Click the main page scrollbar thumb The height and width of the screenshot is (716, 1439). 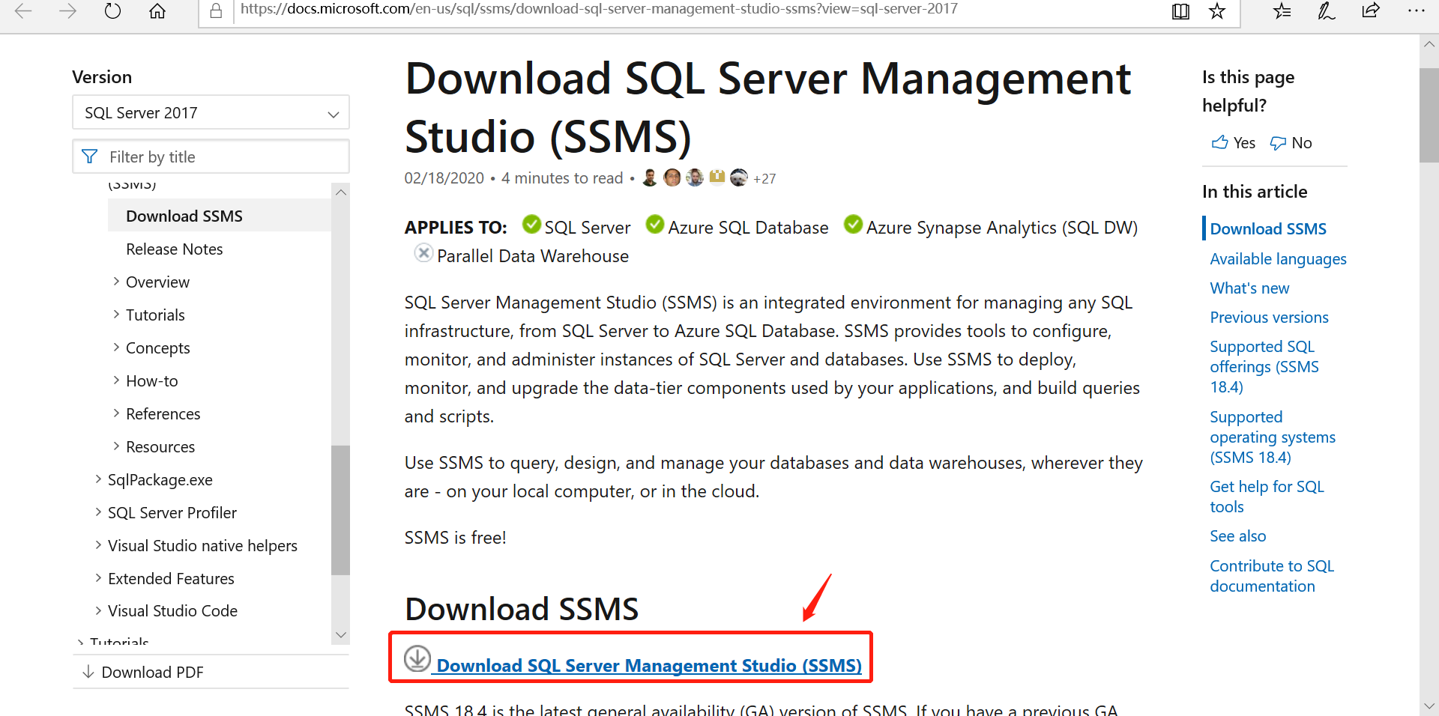tap(1429, 115)
